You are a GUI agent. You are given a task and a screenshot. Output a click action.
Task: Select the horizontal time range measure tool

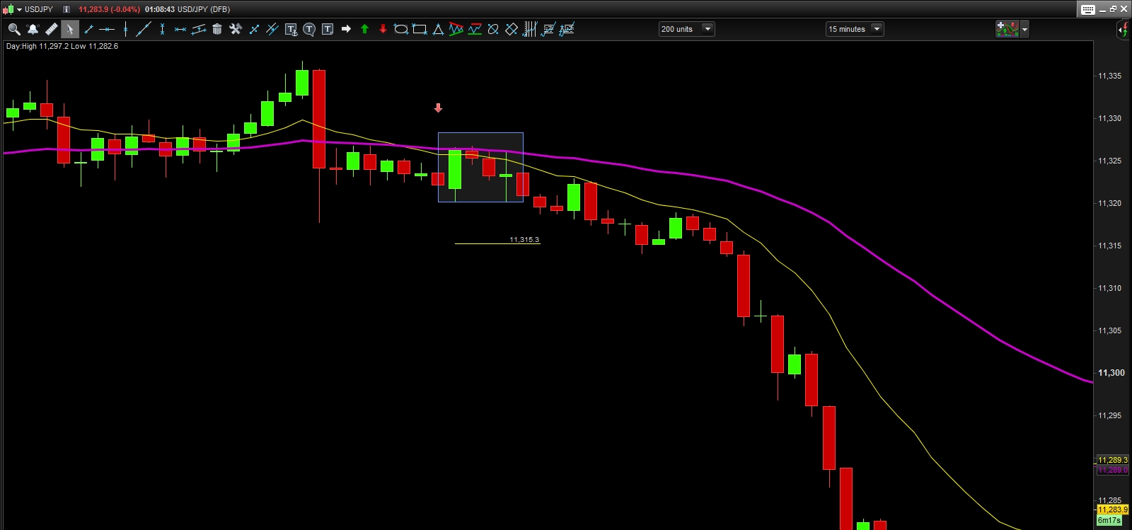click(x=180, y=29)
